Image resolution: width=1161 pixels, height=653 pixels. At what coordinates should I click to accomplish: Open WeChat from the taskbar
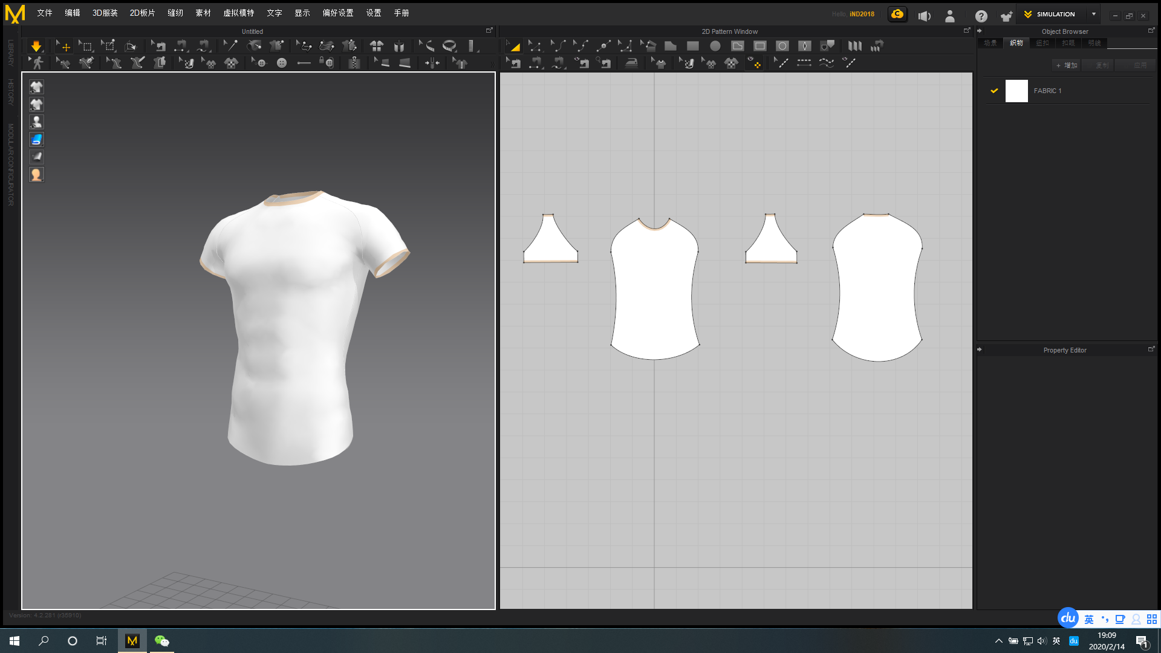[161, 640]
